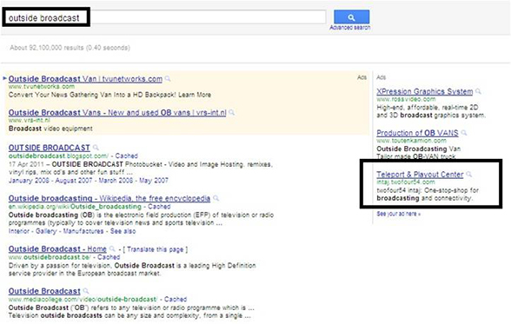Viewport: 511px width, 324px height.
Task: Click the intaj.twofour54.com URL text
Action: [x=406, y=182]
